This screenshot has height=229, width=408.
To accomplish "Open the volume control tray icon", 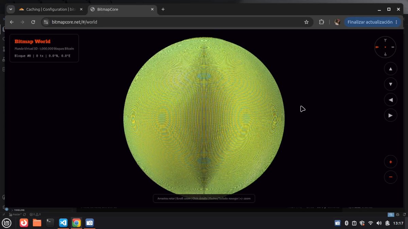I will click(x=379, y=223).
